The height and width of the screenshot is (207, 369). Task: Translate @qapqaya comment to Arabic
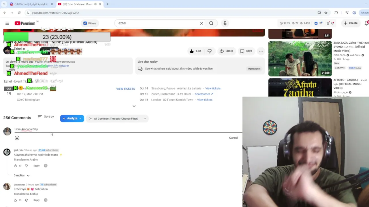26,194
